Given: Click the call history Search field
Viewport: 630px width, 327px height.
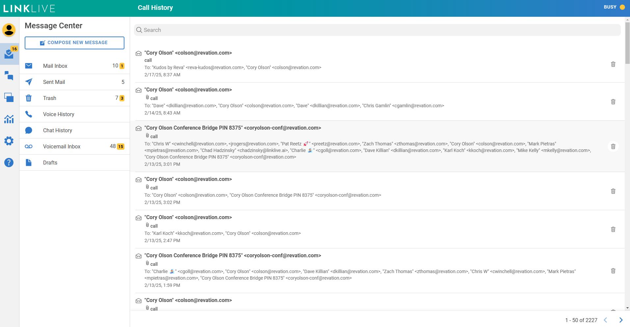Looking at the screenshot, I should point(377,30).
